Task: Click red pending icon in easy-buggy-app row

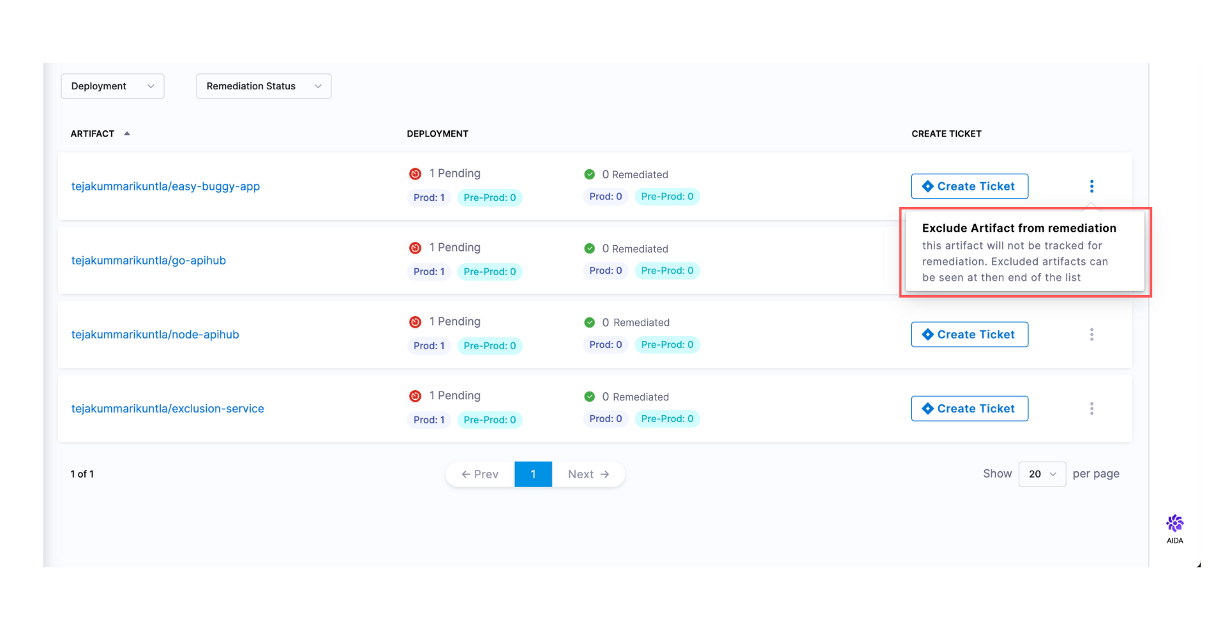Action: coord(415,174)
